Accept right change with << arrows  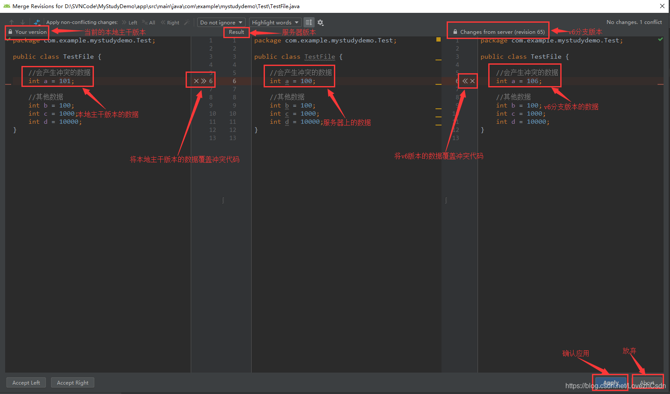point(465,81)
